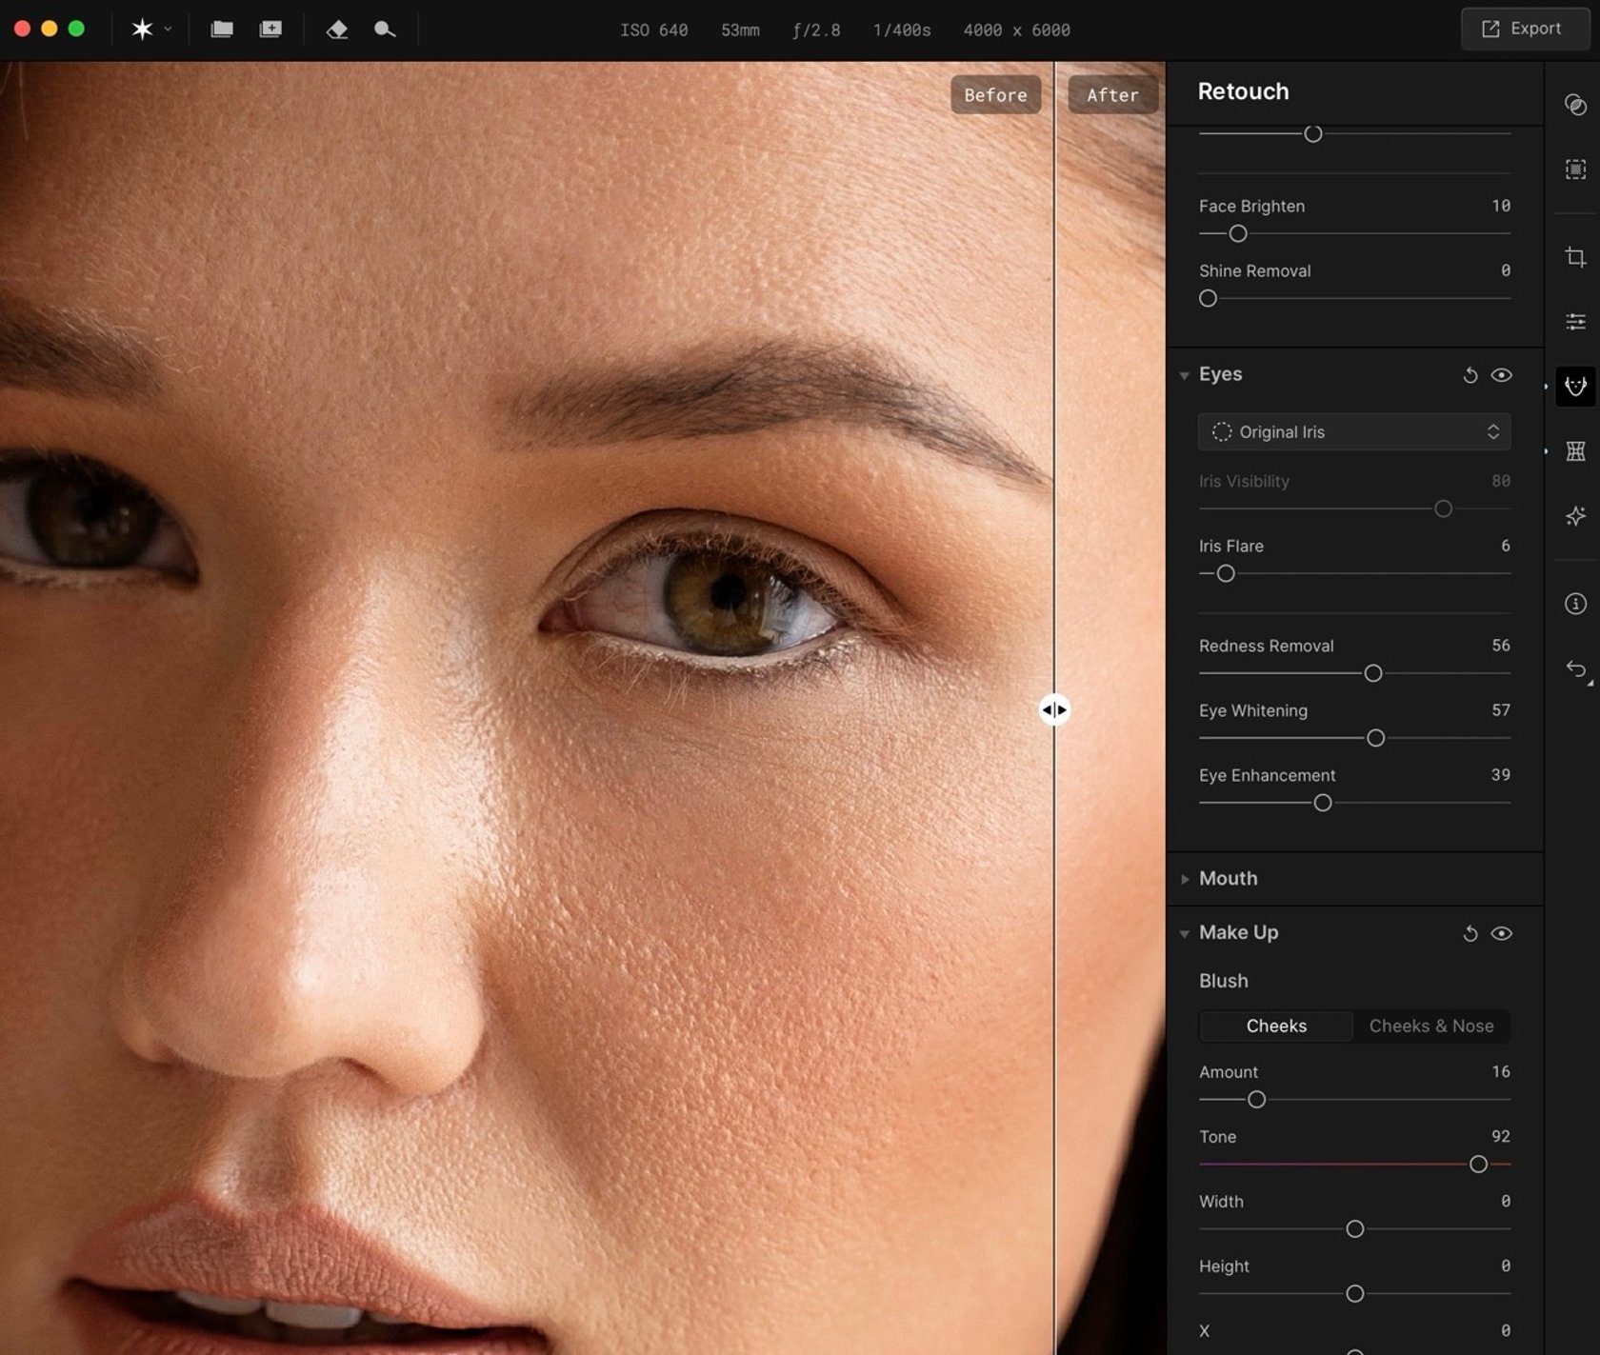1600x1355 pixels.
Task: Click the Eraser tool in top toolbar
Action: click(337, 30)
